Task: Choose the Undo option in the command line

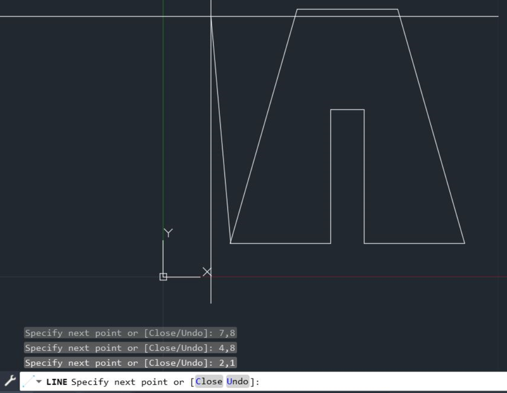Action: [x=238, y=382]
